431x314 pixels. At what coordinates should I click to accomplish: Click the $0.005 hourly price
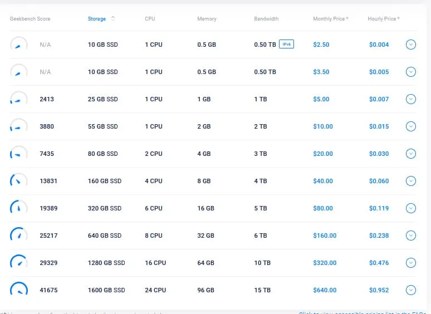(x=379, y=72)
